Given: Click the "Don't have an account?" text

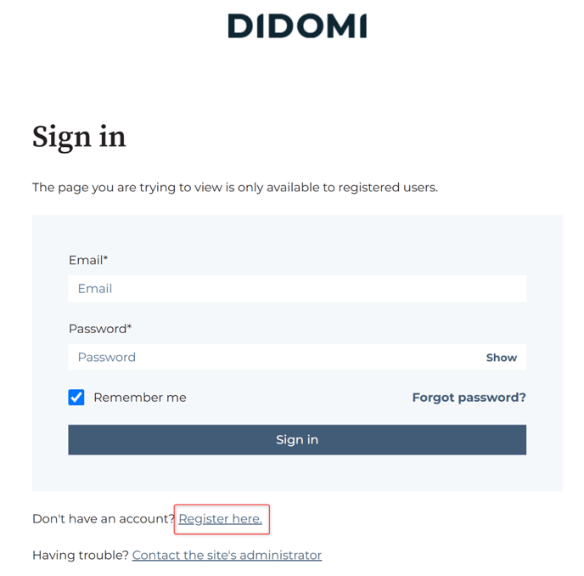Looking at the screenshot, I should tap(104, 518).
